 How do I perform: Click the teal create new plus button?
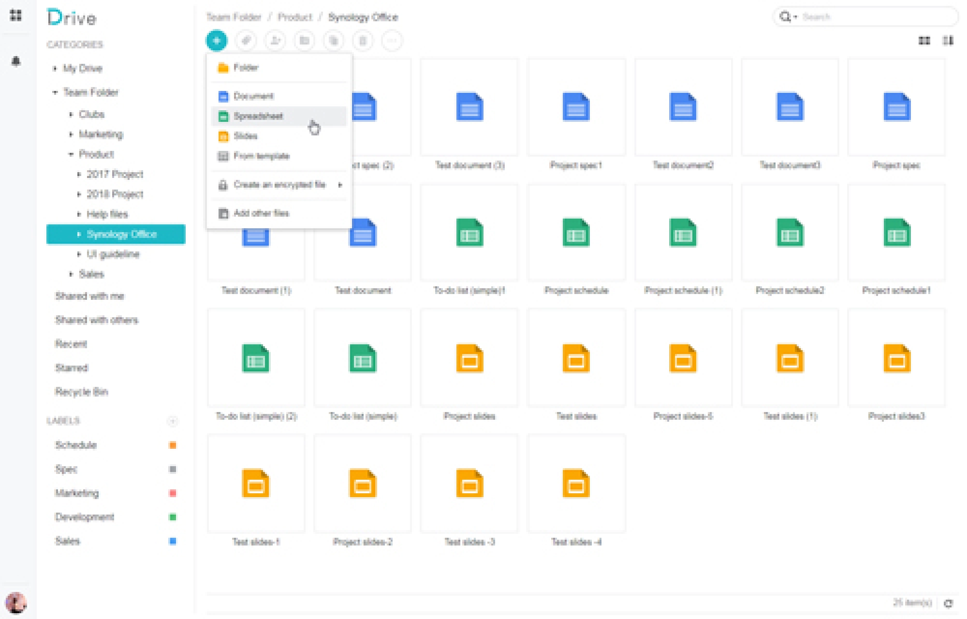(x=216, y=41)
